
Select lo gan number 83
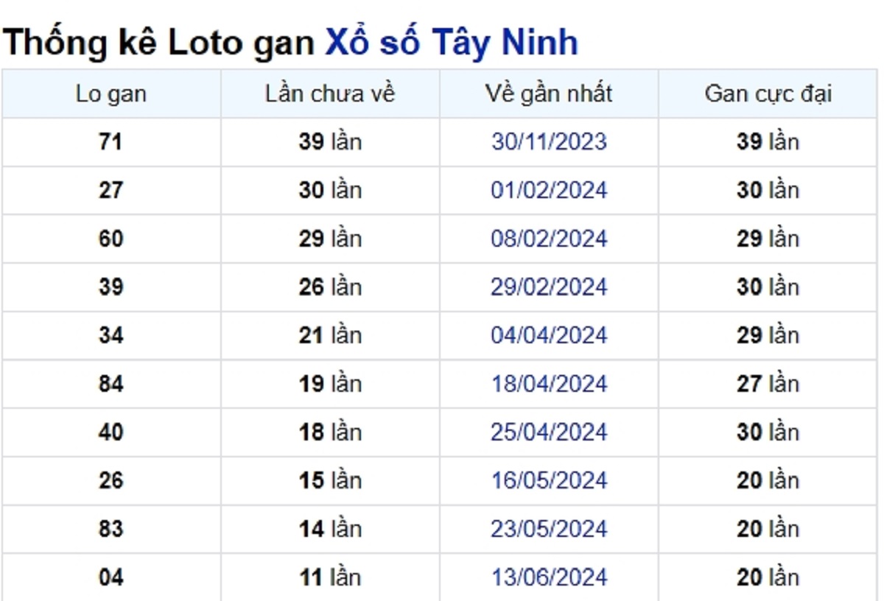[x=110, y=529]
